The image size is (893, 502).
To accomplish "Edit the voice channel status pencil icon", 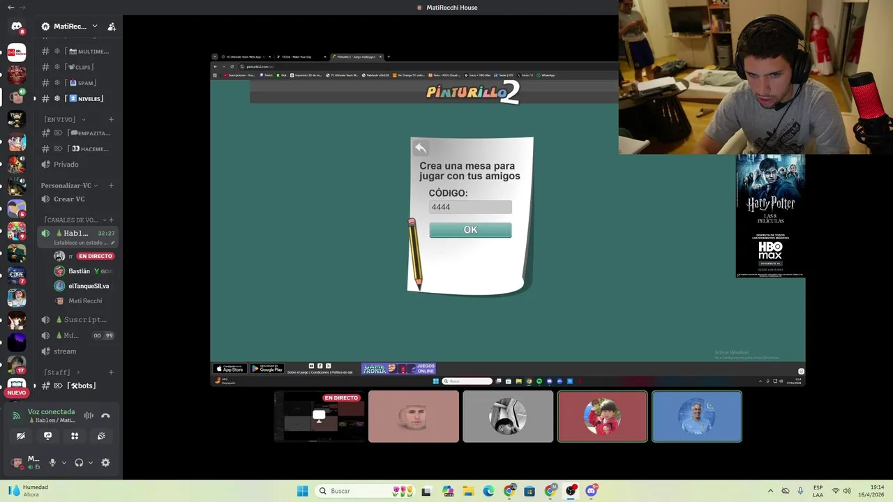I will coord(112,243).
